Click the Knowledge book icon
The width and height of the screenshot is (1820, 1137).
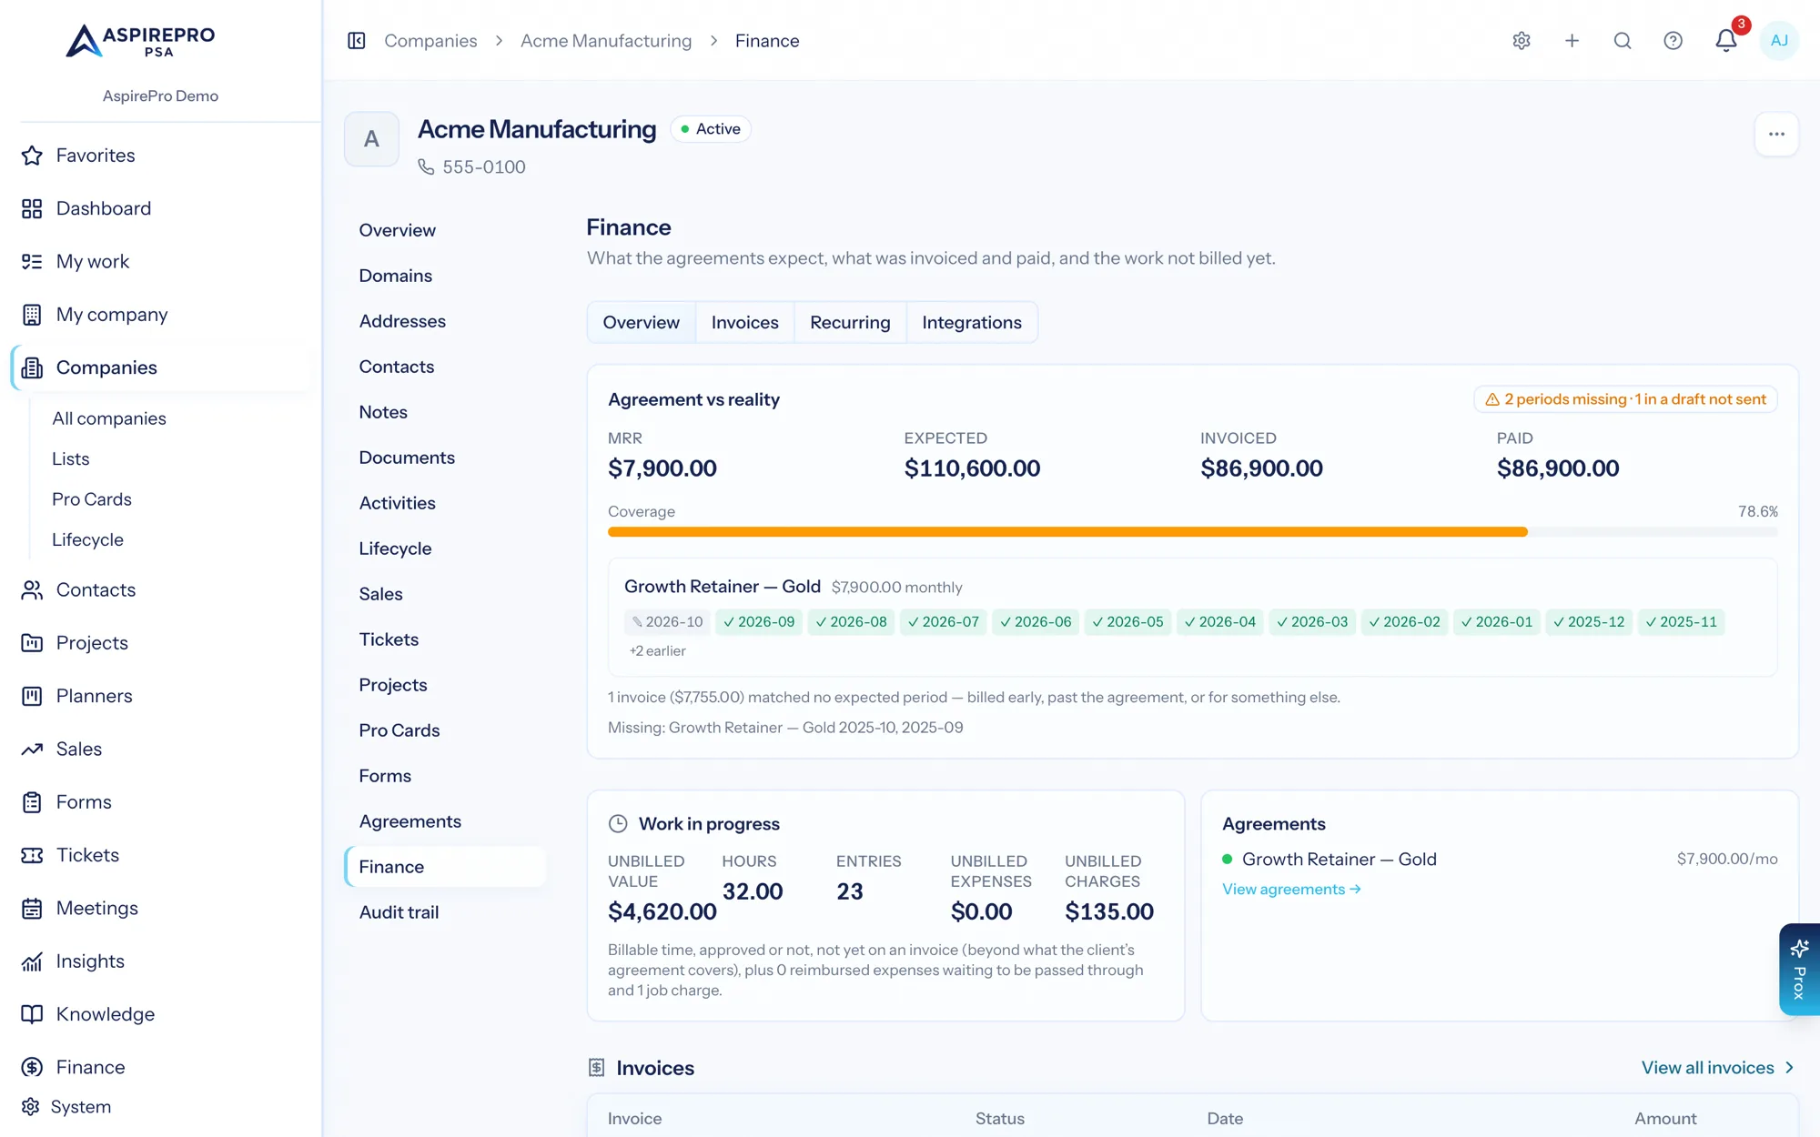[x=32, y=1014]
